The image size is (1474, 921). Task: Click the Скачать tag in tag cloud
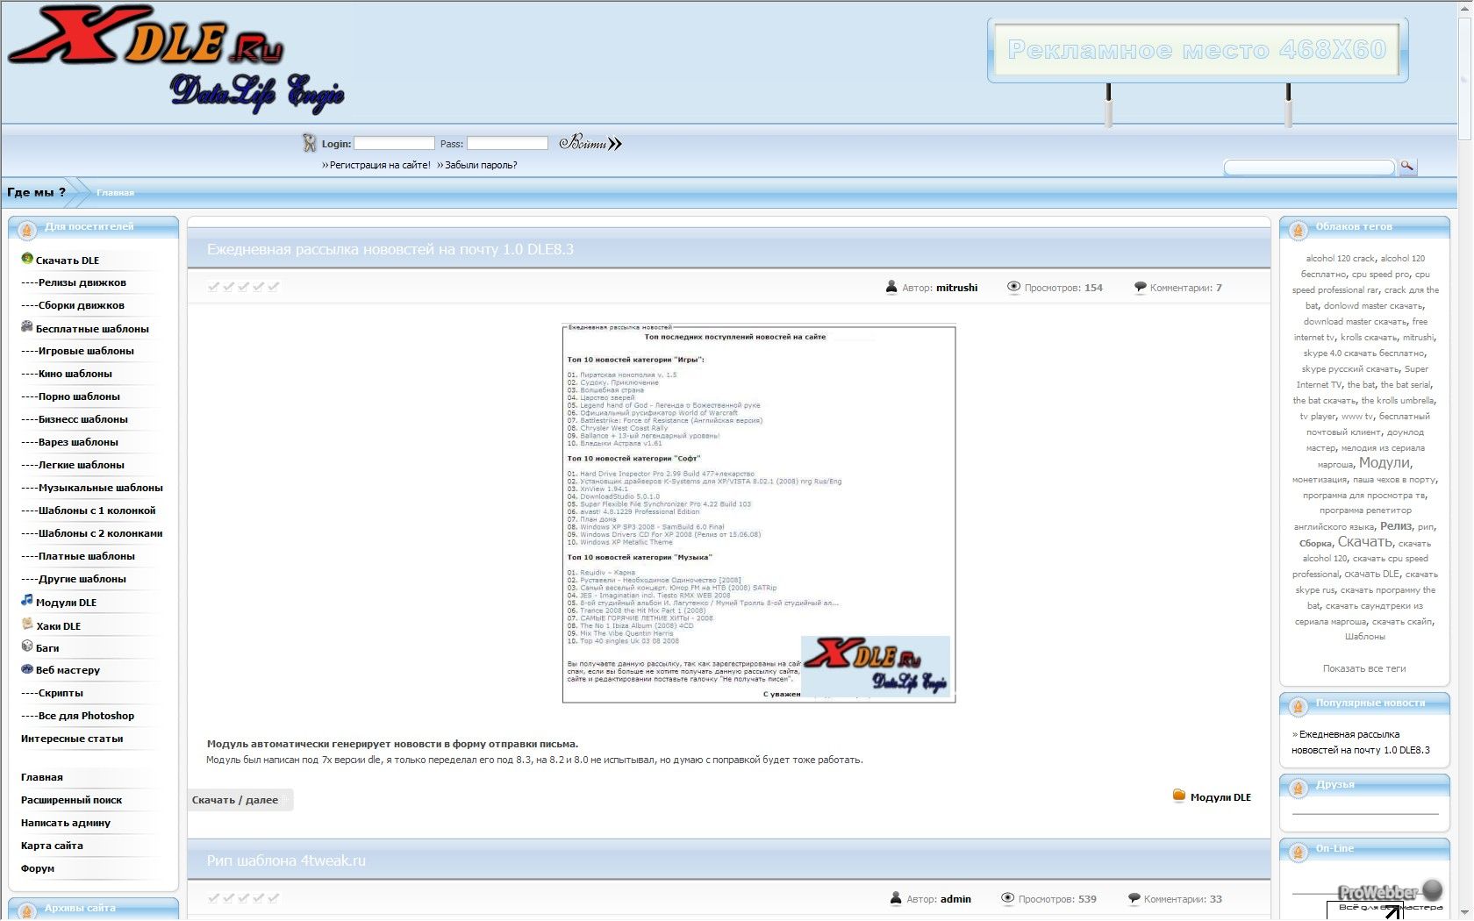(x=1365, y=541)
